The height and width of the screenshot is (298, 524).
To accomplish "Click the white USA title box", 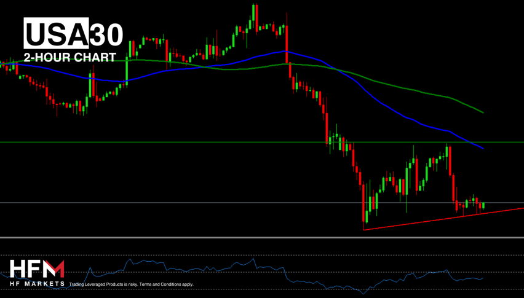I will coord(57,34).
